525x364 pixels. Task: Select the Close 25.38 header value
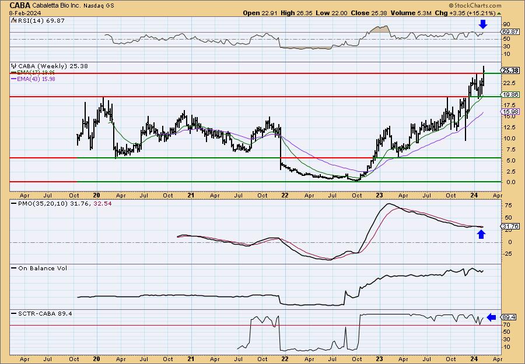click(369, 13)
